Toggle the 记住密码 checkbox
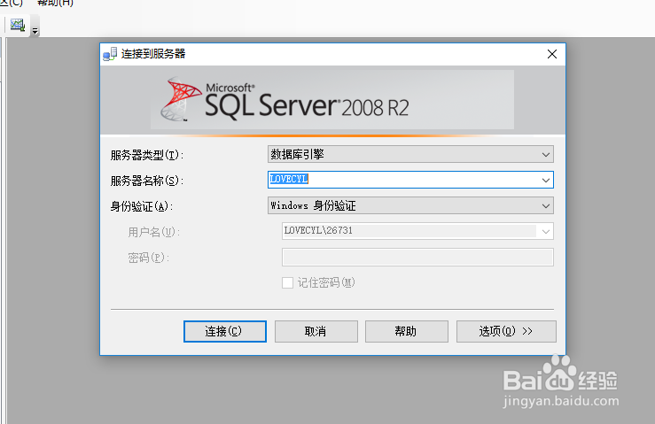Viewport: 655px width, 424px height. click(x=287, y=283)
